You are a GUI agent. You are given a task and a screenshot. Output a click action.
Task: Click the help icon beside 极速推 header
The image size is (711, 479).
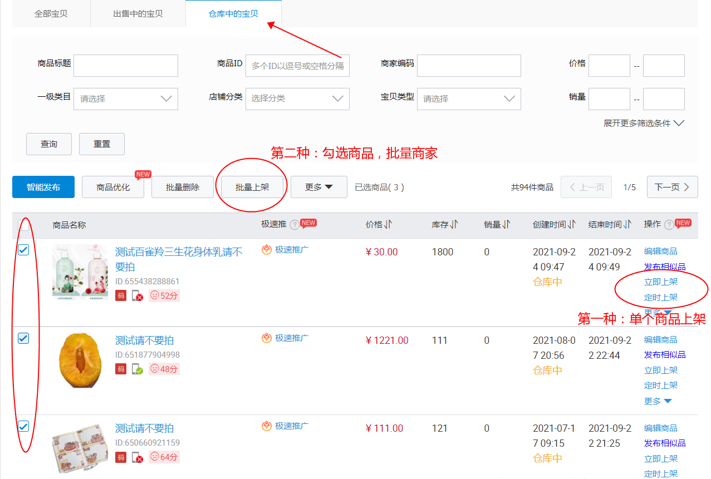(x=294, y=225)
